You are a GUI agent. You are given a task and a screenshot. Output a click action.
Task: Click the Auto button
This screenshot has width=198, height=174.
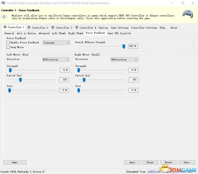pos(132,162)
